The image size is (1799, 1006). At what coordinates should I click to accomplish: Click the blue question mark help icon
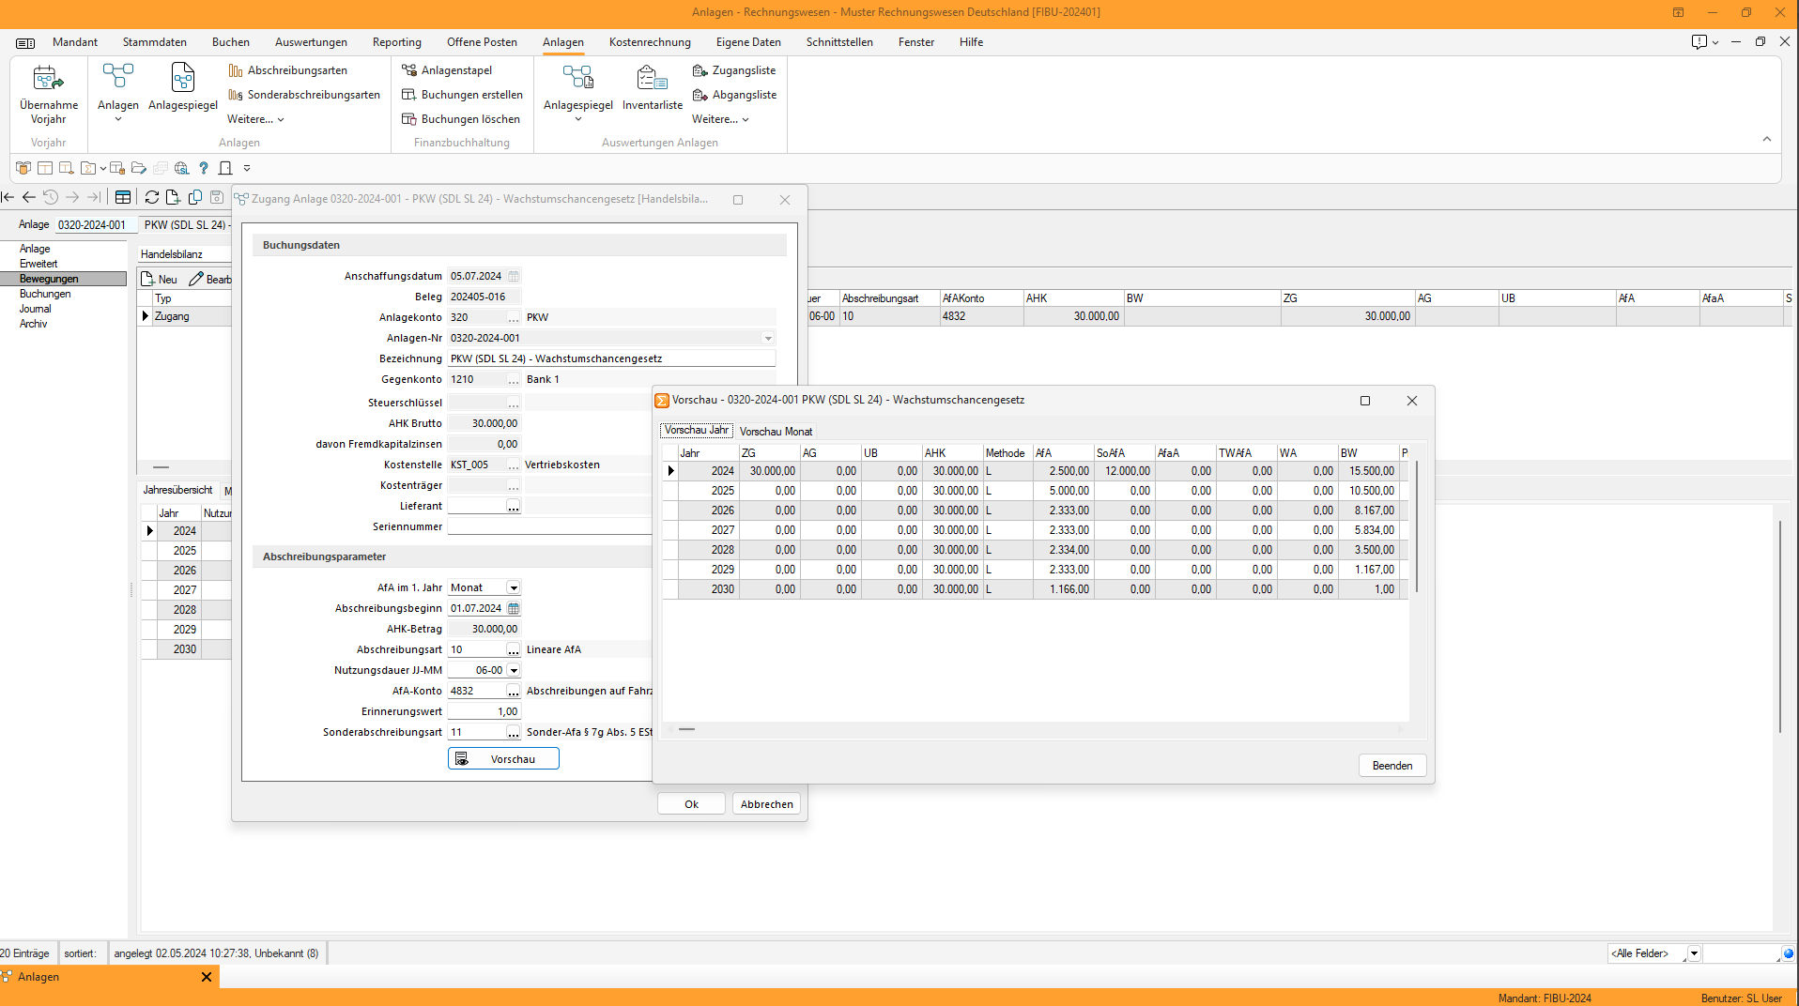click(203, 168)
